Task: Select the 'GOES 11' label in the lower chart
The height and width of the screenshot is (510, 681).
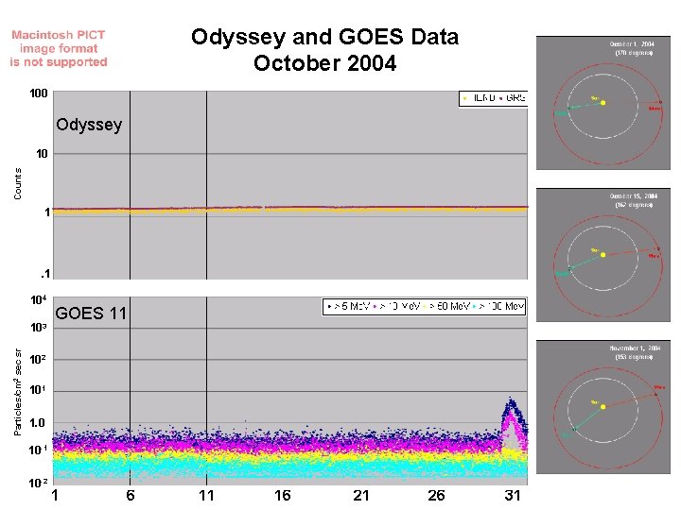Action: 91,314
